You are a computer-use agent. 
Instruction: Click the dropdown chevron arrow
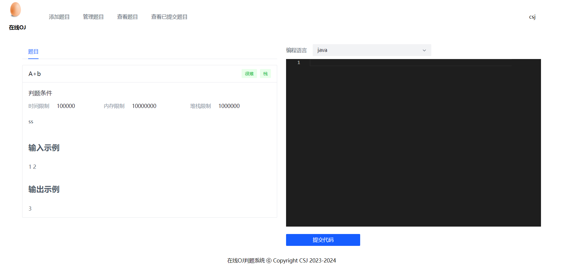coord(424,50)
